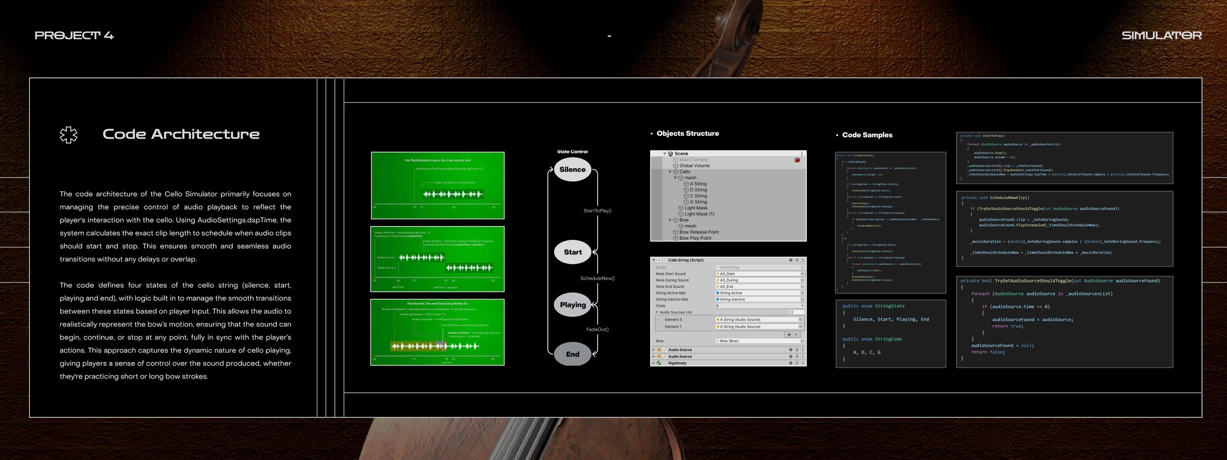Select Main Camera in the hierarchy

click(693, 160)
